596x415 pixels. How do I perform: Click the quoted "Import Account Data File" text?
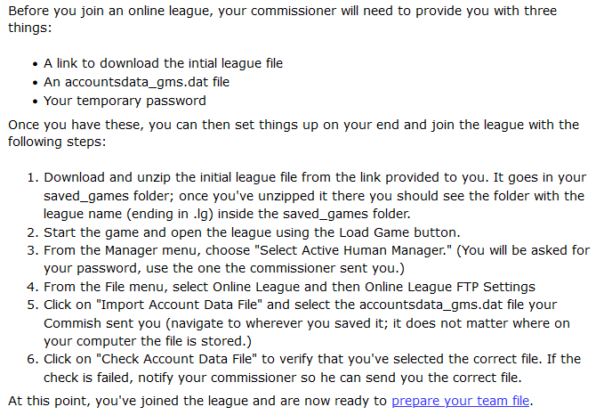click(180, 305)
